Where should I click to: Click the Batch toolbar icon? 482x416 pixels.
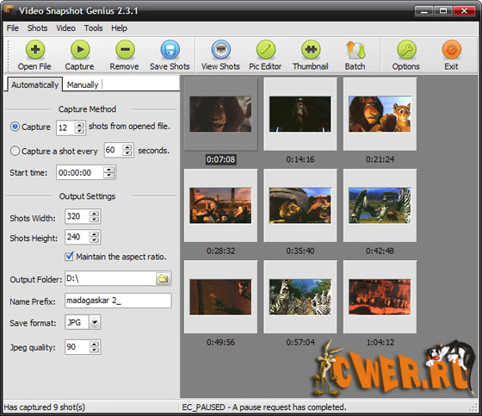coord(355,50)
